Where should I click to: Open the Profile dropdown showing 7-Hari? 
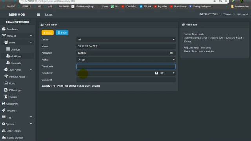pos(126,60)
